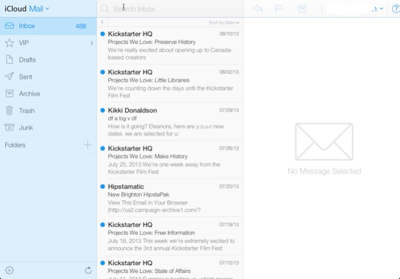Viewport: 400px width, 279px height.
Task: Open the Junk mailbox
Action: coord(26,127)
